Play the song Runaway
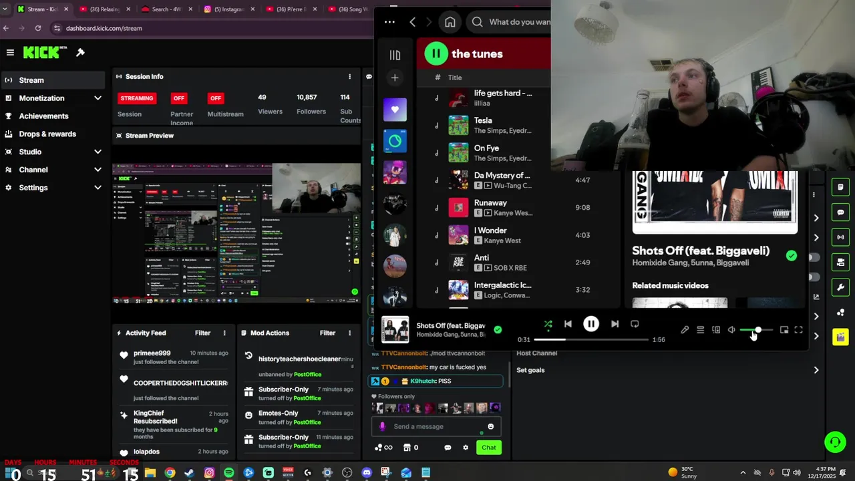 coord(490,202)
